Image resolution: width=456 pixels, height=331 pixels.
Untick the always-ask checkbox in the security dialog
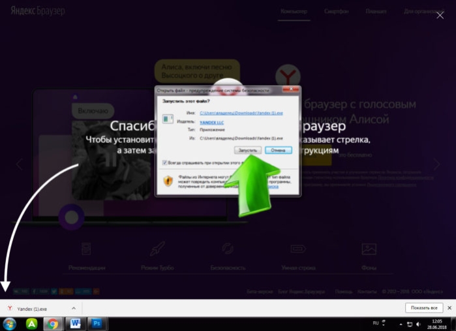click(164, 163)
